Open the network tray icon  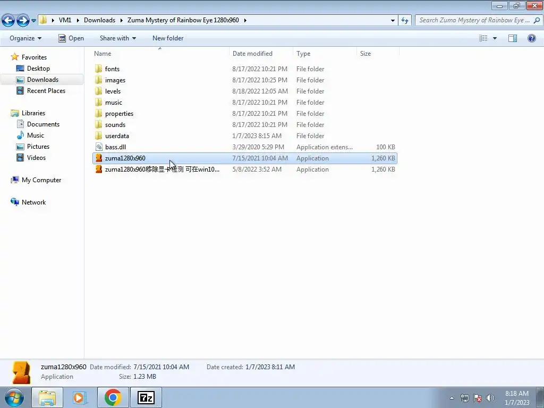[x=464, y=398]
